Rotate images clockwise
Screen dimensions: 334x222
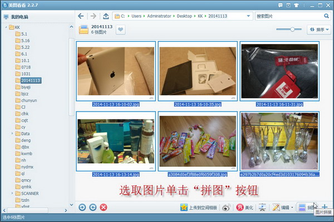(92, 207)
